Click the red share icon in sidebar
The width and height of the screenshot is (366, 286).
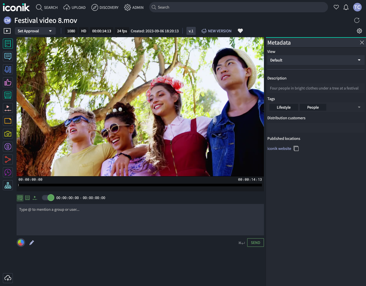8,160
